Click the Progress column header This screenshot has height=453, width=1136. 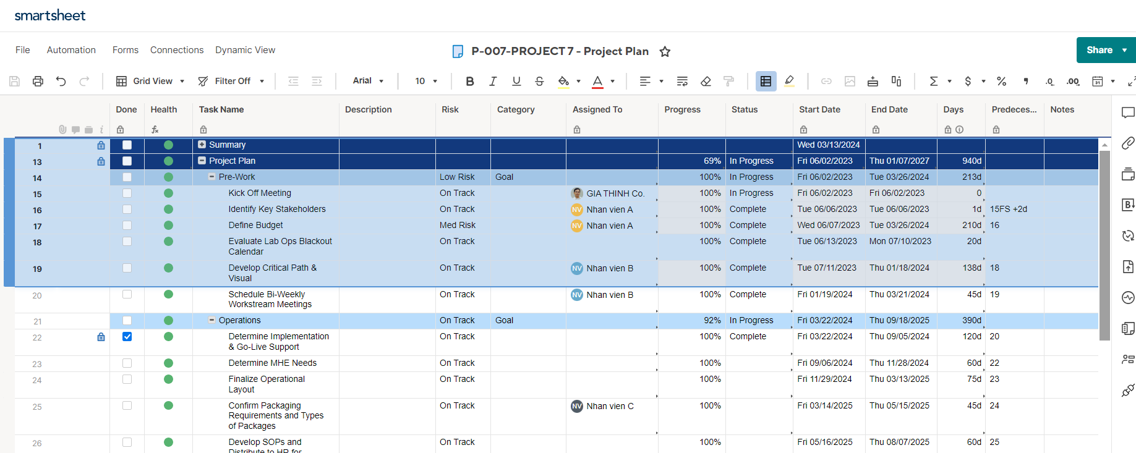tap(682, 109)
